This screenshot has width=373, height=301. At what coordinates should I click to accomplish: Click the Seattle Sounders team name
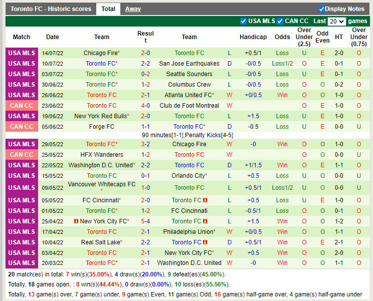189,74
